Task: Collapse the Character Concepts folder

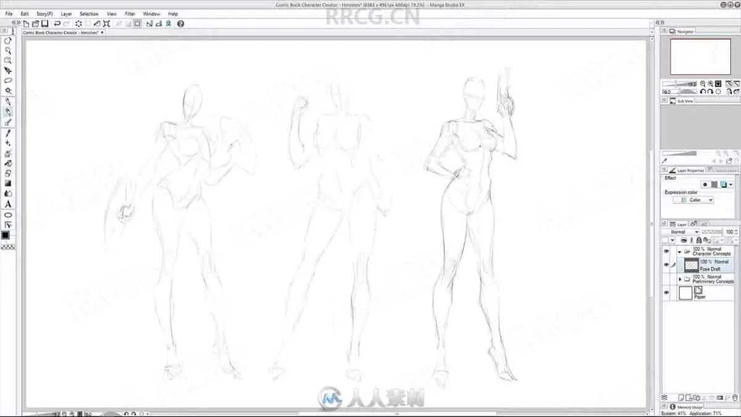Action: (x=680, y=252)
